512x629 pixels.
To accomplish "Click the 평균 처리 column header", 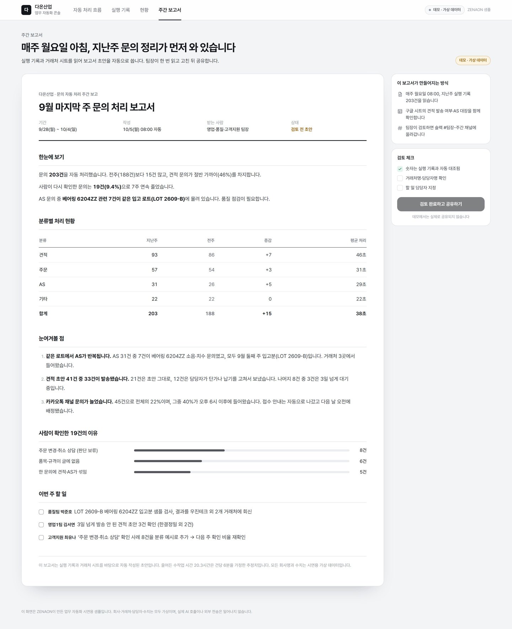I will tap(358, 240).
